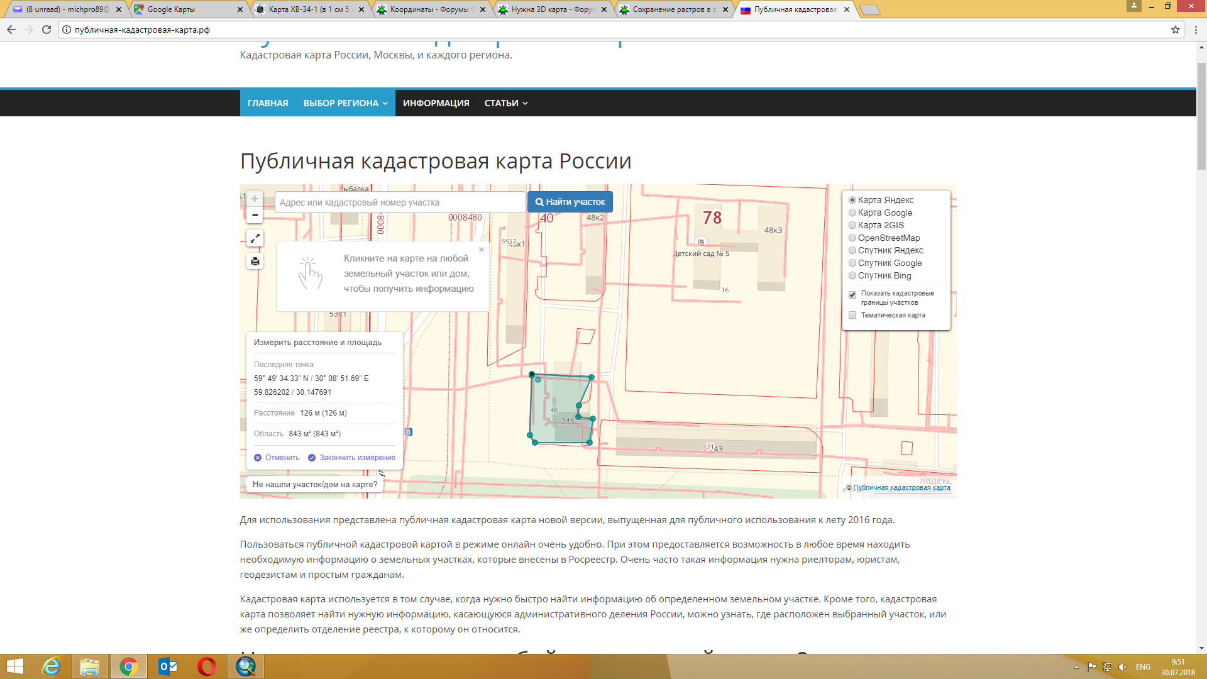Toggle fullscreen mode with the expand arrows icon
Screen dimensions: 1207x679
click(255, 238)
